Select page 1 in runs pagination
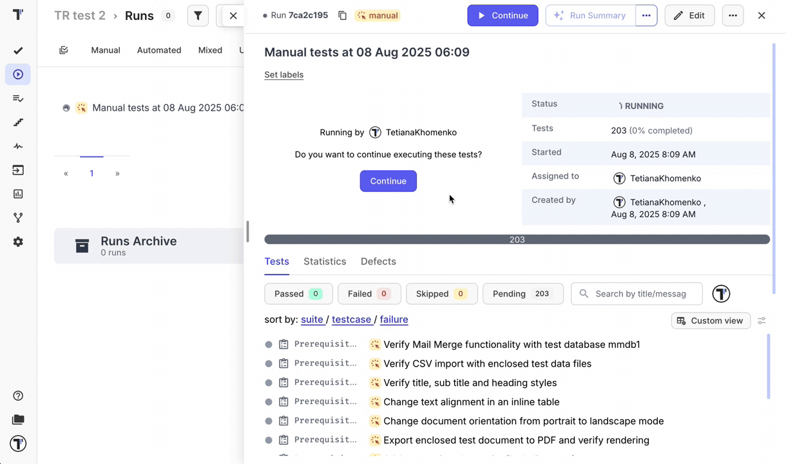The height and width of the screenshot is (464, 786). [91, 173]
